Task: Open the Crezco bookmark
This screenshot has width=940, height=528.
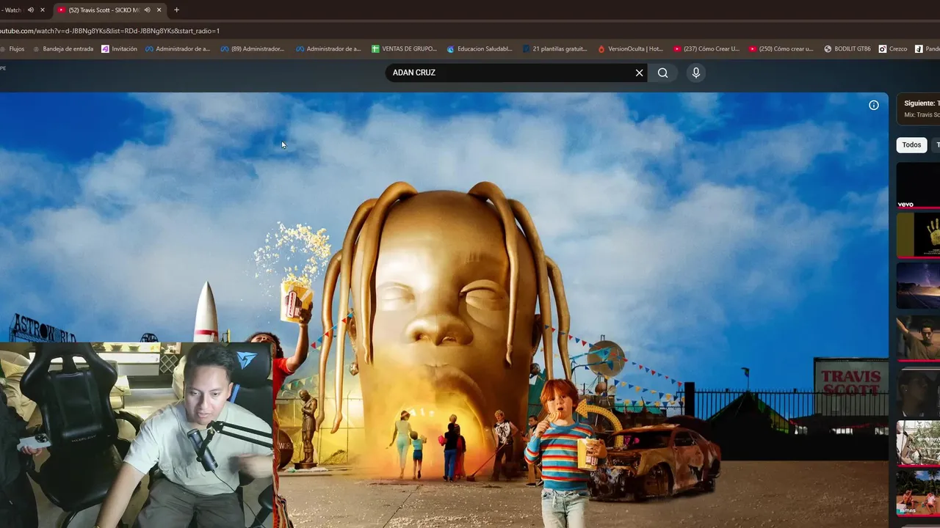Action: (x=893, y=48)
